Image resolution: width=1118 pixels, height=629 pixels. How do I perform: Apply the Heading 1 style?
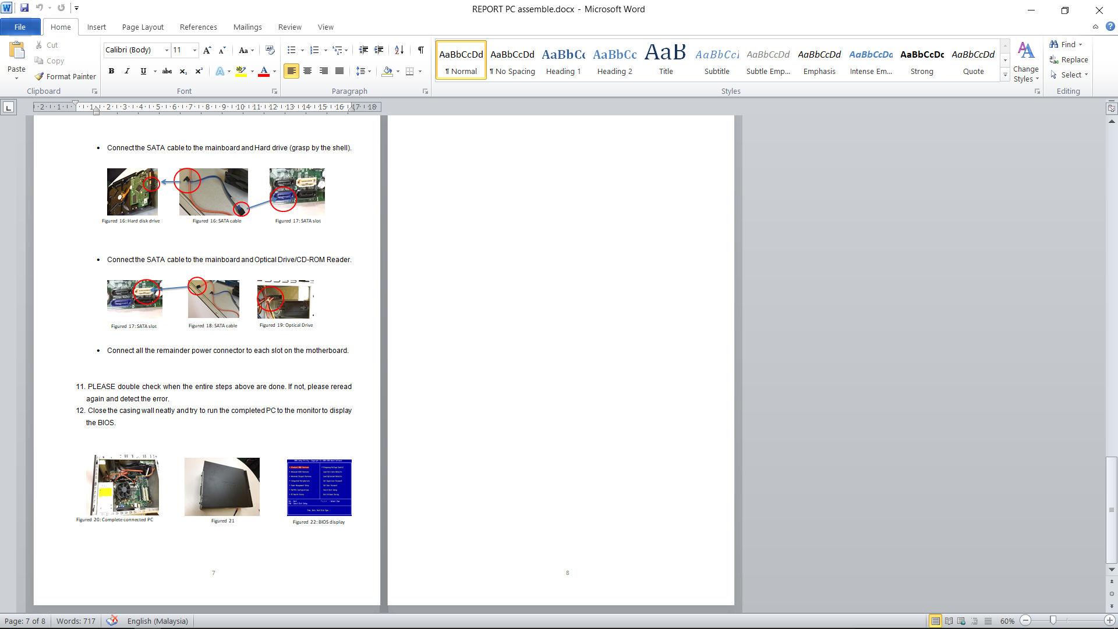[x=563, y=61]
